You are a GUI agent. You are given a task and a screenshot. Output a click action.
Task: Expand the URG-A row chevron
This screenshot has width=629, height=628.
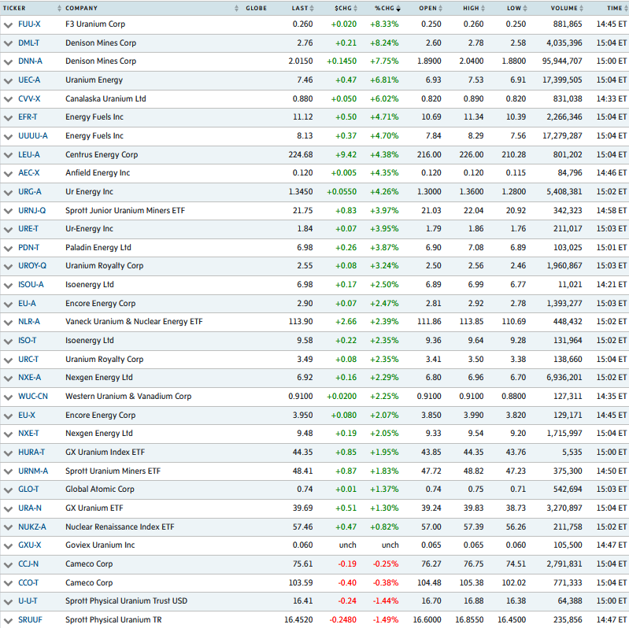[8, 193]
